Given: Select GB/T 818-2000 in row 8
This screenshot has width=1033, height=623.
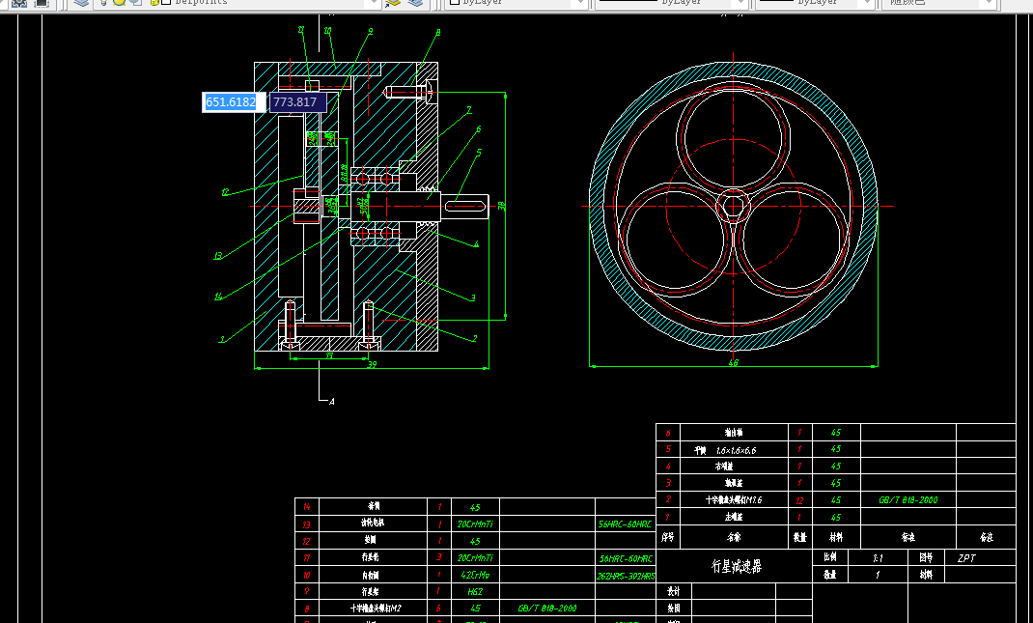Looking at the screenshot, I should pyautogui.click(x=547, y=608).
